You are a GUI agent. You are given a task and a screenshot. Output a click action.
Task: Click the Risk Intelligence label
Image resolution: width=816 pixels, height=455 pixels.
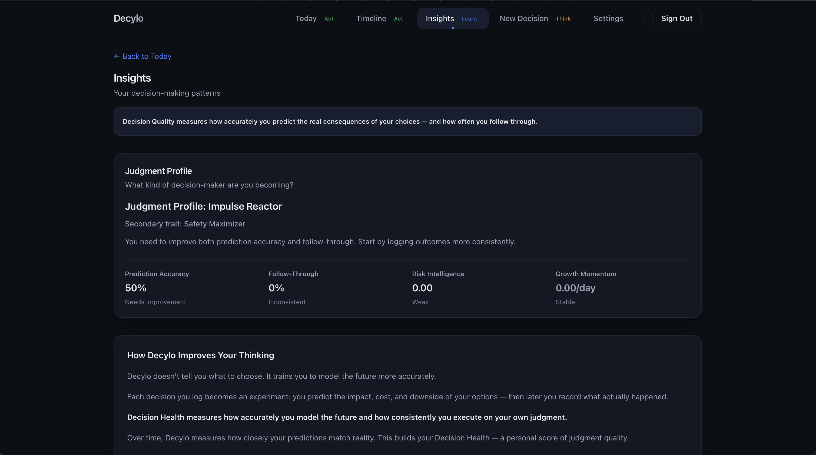tap(438, 274)
